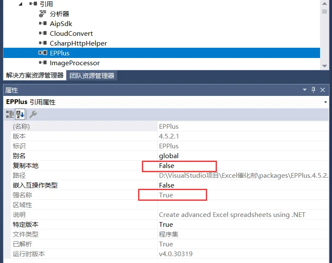The height and width of the screenshot is (263, 332).
Task: Click the version value 4.5.2.1
Action: click(x=169, y=136)
